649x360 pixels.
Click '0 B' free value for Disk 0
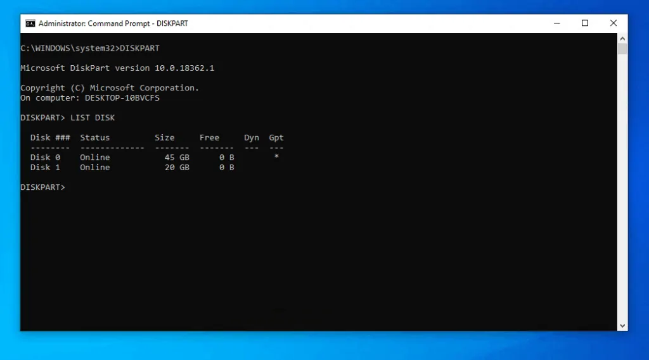pyautogui.click(x=227, y=158)
